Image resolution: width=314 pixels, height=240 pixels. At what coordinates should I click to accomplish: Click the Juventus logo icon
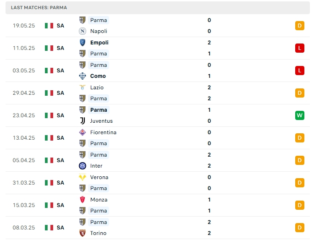coord(83,121)
